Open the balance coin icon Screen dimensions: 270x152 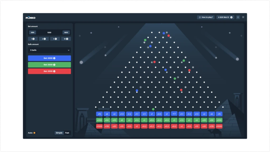tap(232, 17)
